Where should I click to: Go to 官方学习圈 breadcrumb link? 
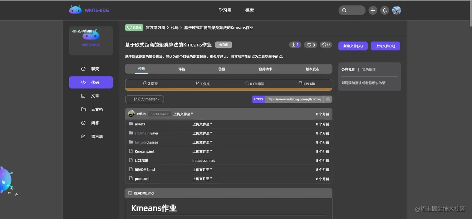155,28
